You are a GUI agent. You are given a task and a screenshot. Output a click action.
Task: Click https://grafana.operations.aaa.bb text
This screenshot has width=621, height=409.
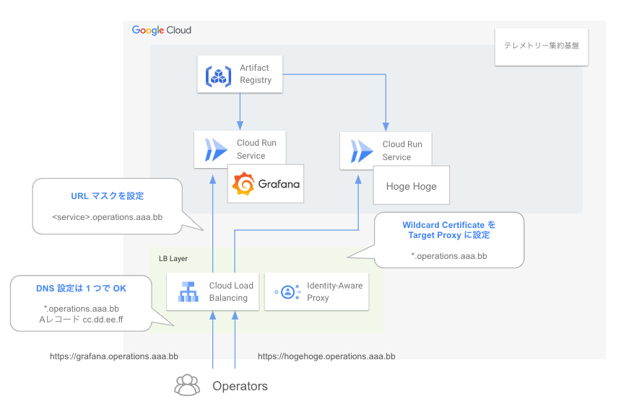pos(114,356)
